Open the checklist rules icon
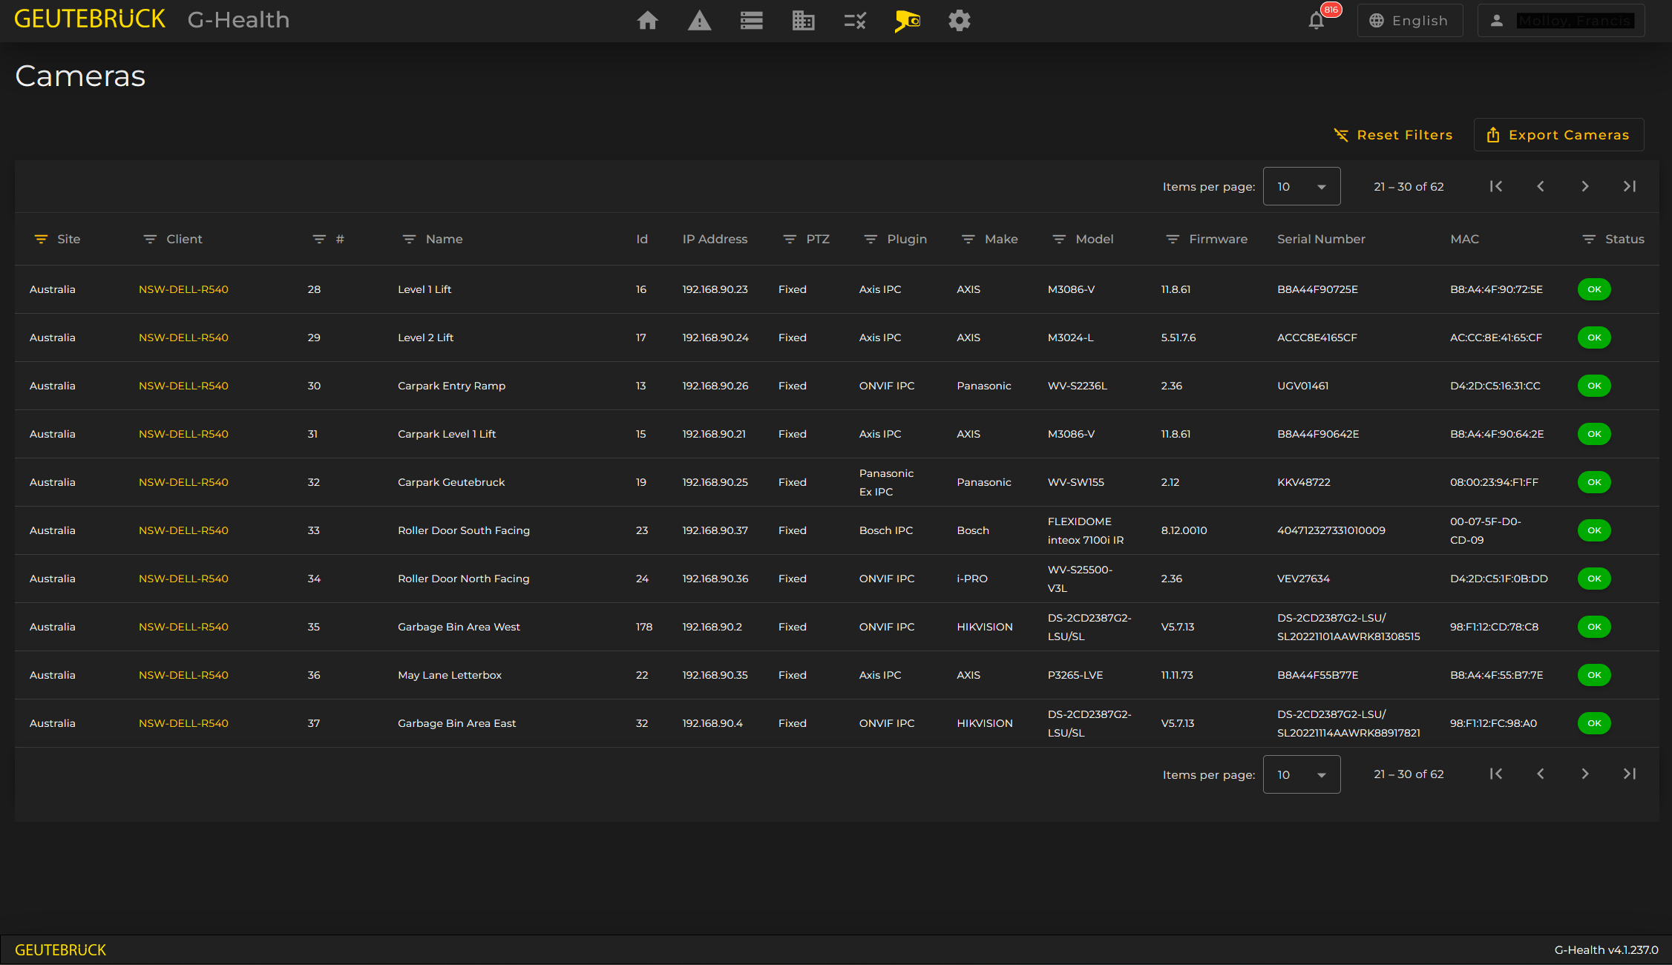Image resolution: width=1672 pixels, height=965 pixels. pyautogui.click(x=855, y=21)
